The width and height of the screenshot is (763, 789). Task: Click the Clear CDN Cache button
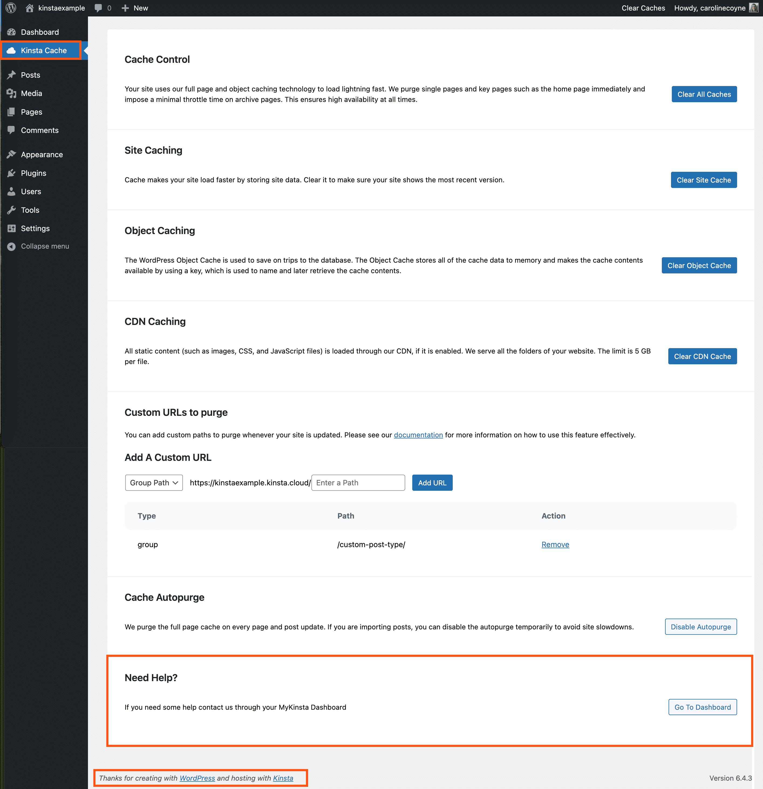[702, 356]
